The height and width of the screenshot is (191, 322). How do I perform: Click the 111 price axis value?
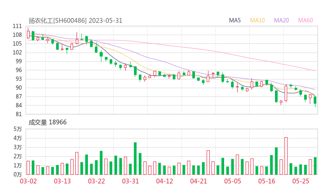point(17,26)
